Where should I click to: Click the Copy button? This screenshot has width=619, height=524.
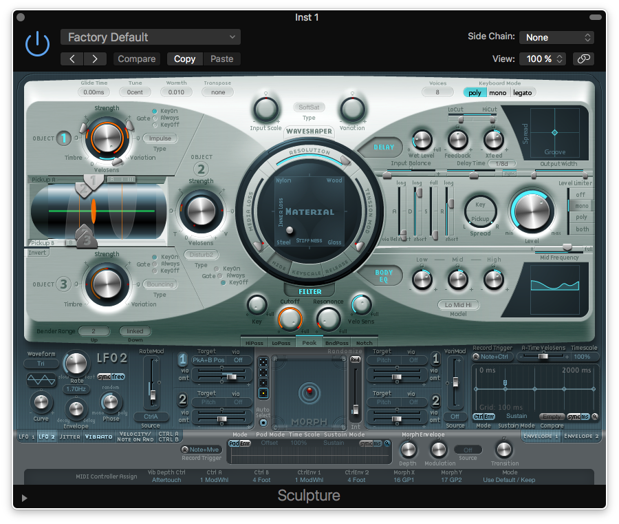click(x=184, y=59)
